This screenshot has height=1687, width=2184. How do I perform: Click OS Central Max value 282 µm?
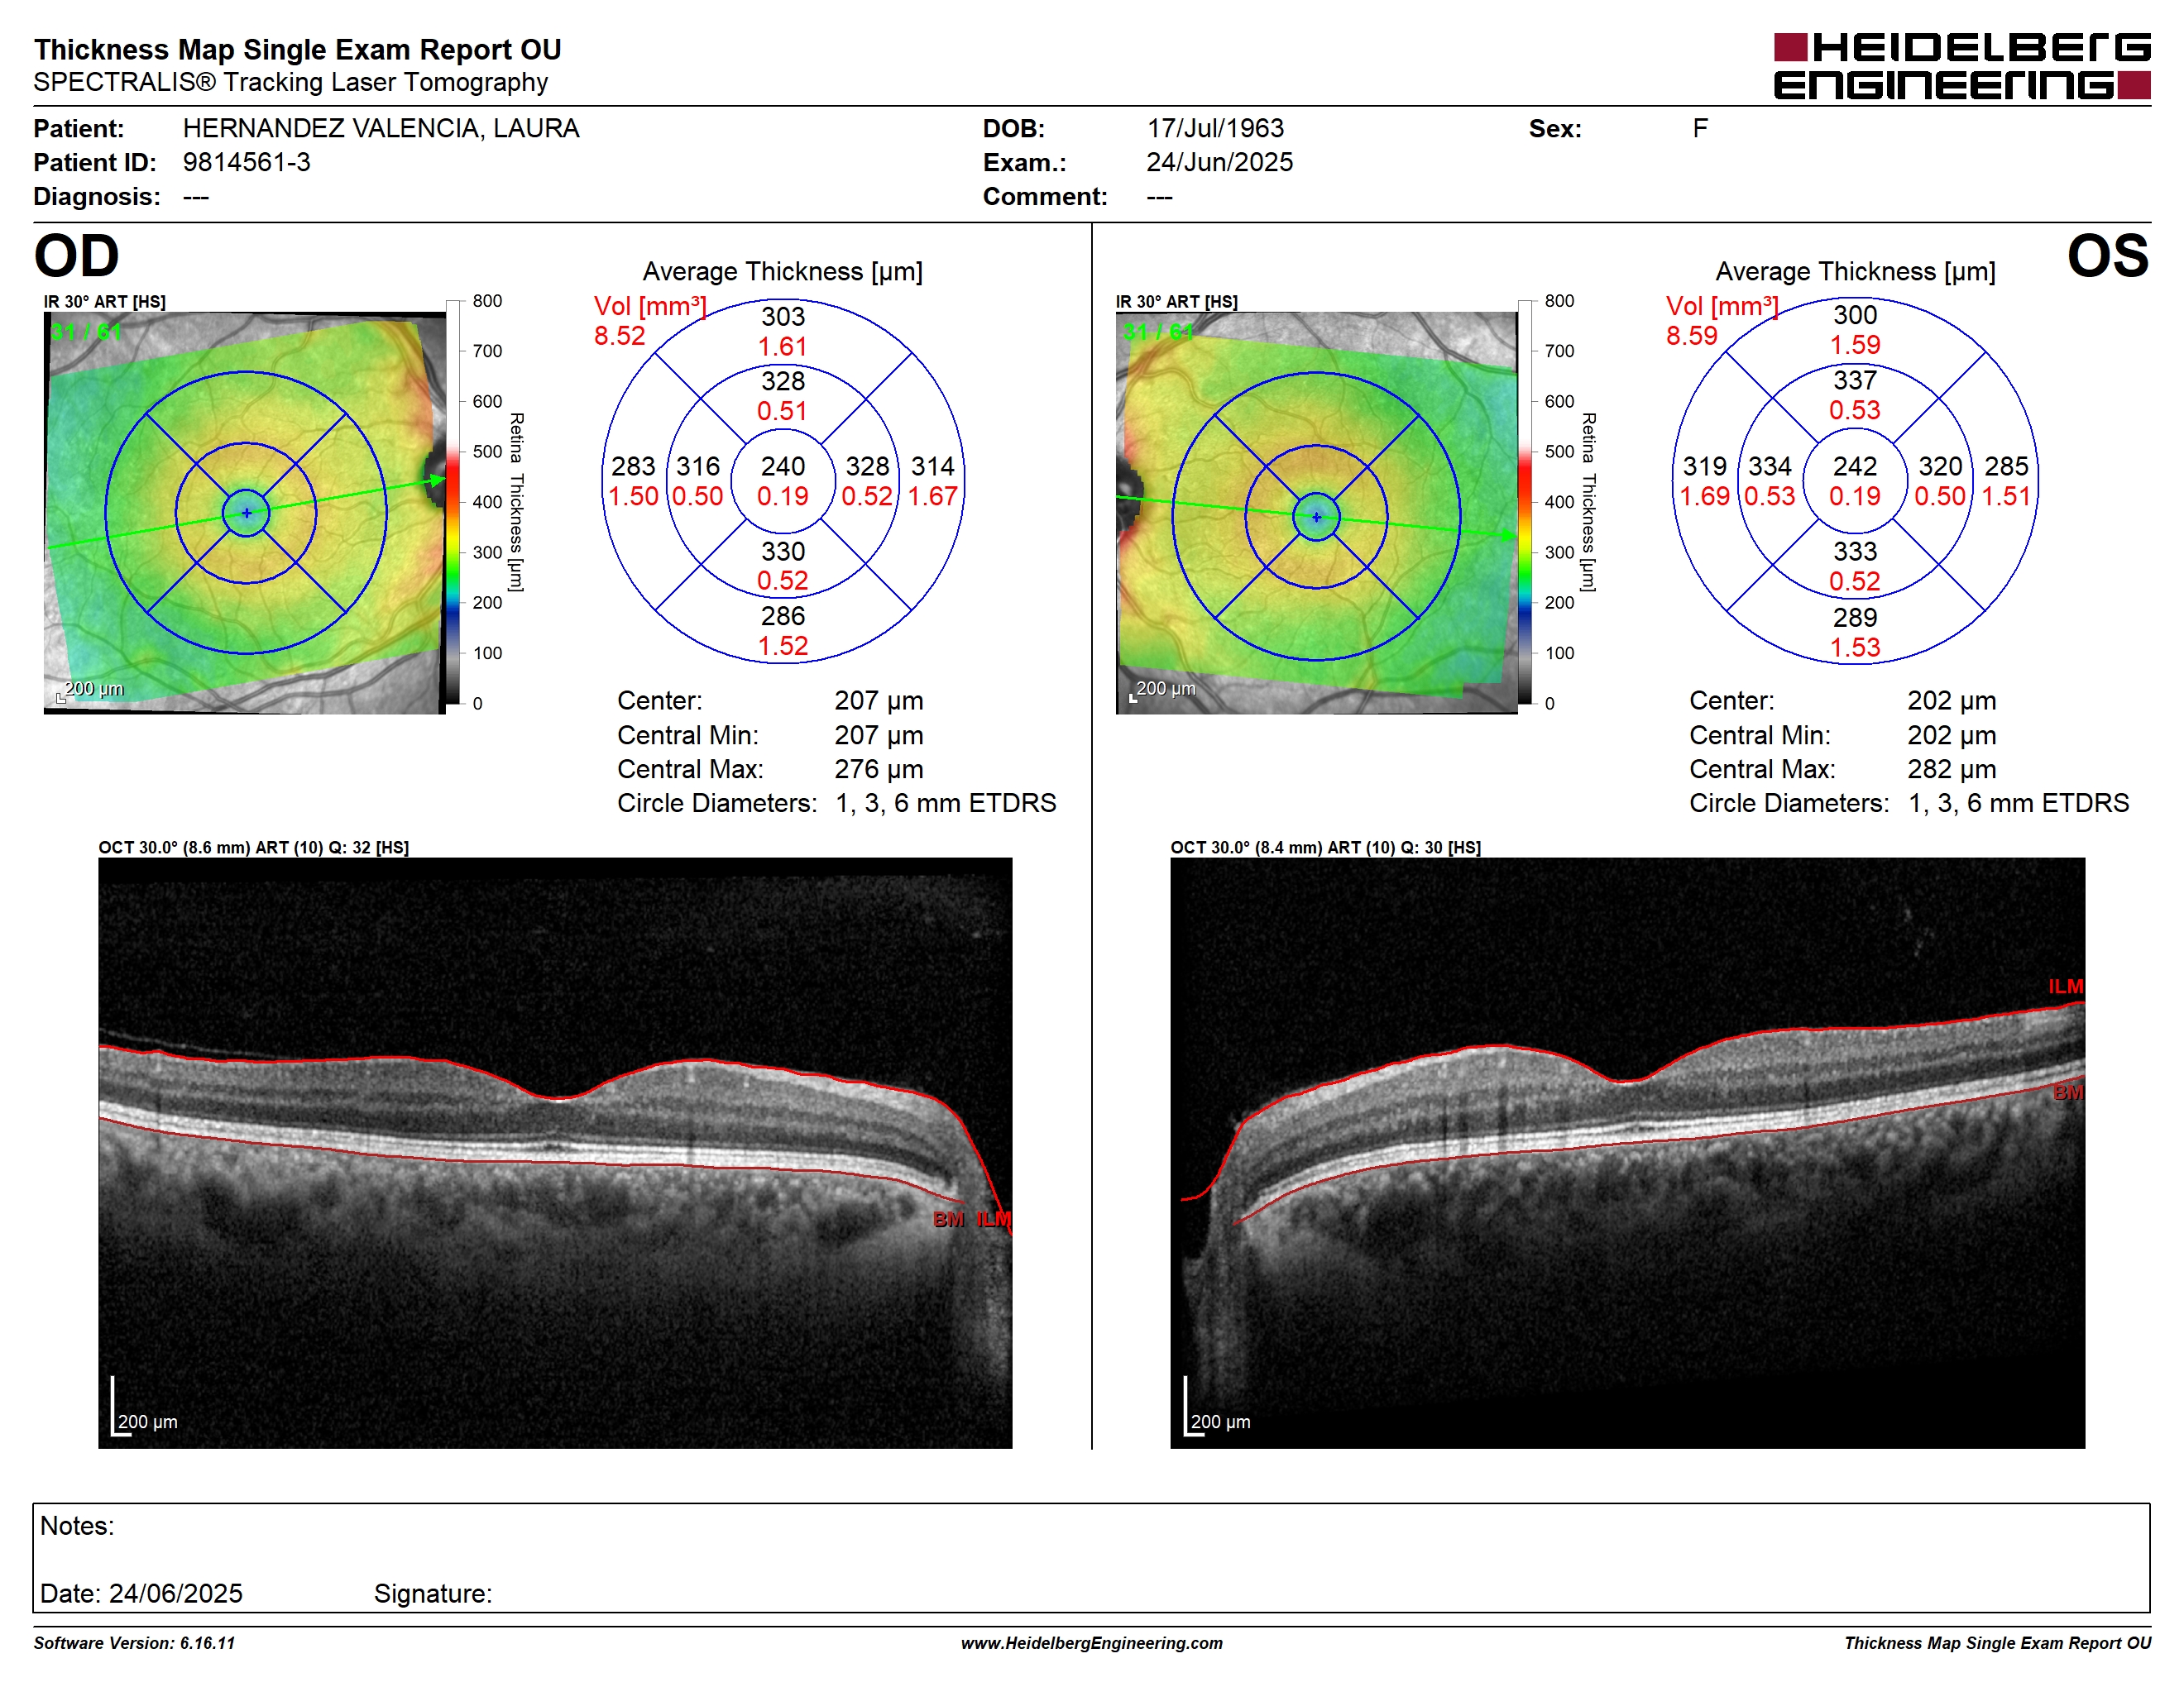tap(1952, 770)
